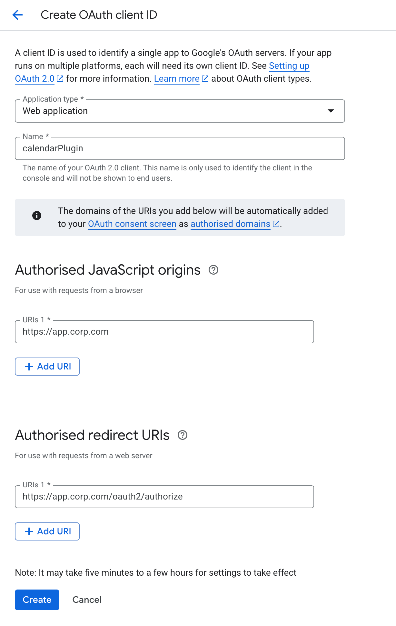Click help icon beside Authorised redirect URIs
396x626 pixels.
click(x=183, y=435)
